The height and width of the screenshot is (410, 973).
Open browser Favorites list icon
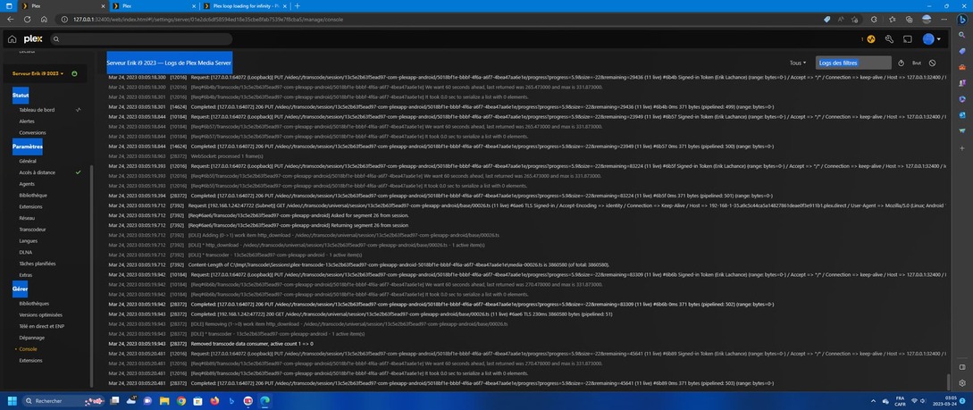[x=892, y=20]
